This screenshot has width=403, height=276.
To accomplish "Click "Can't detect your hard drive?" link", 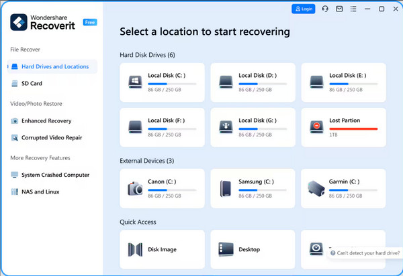I will coord(366,253).
